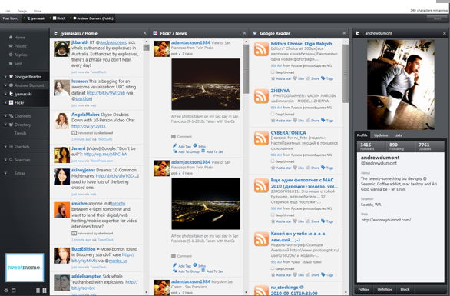
Task: Open the More option above Post from
Action: 38,11
